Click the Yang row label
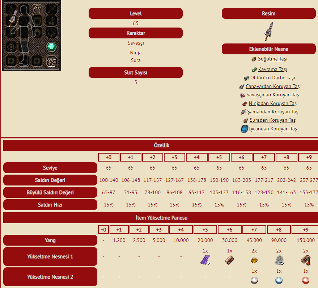Image resolution: width=318 pixels, height=288 pixels. [x=50, y=240]
